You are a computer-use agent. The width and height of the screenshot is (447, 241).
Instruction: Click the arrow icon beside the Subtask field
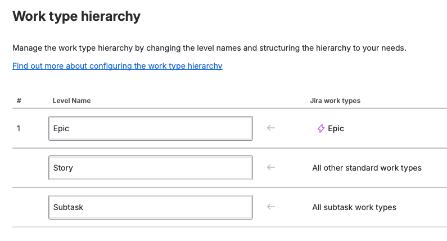tap(271, 207)
